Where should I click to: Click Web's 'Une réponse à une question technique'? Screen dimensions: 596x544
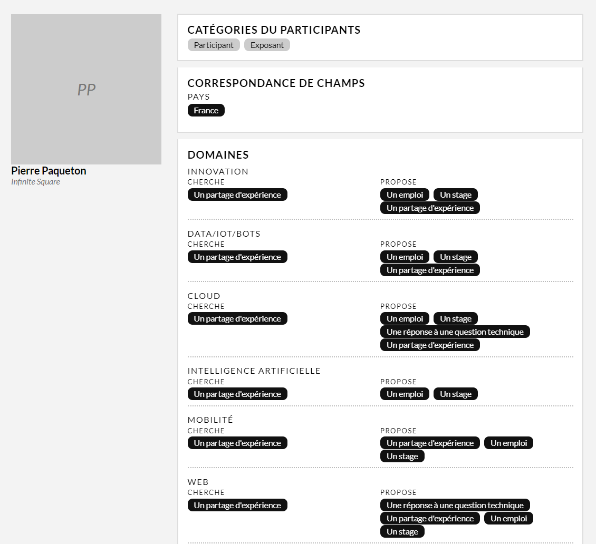point(455,506)
